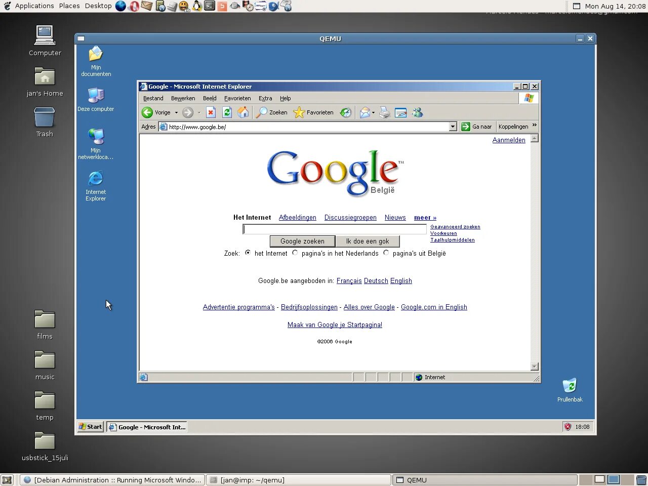Image resolution: width=648 pixels, height=486 pixels.
Task: Open jan's Home folder icon
Action: coord(45,82)
